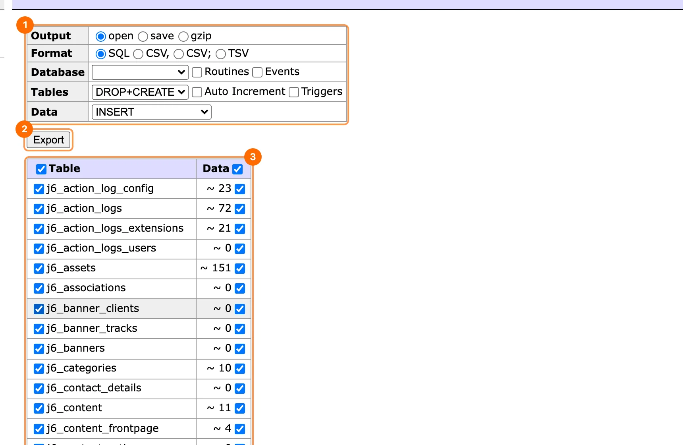The image size is (683, 445).
Task: Toggle the select-all Data header checkbox
Action: pyautogui.click(x=237, y=169)
